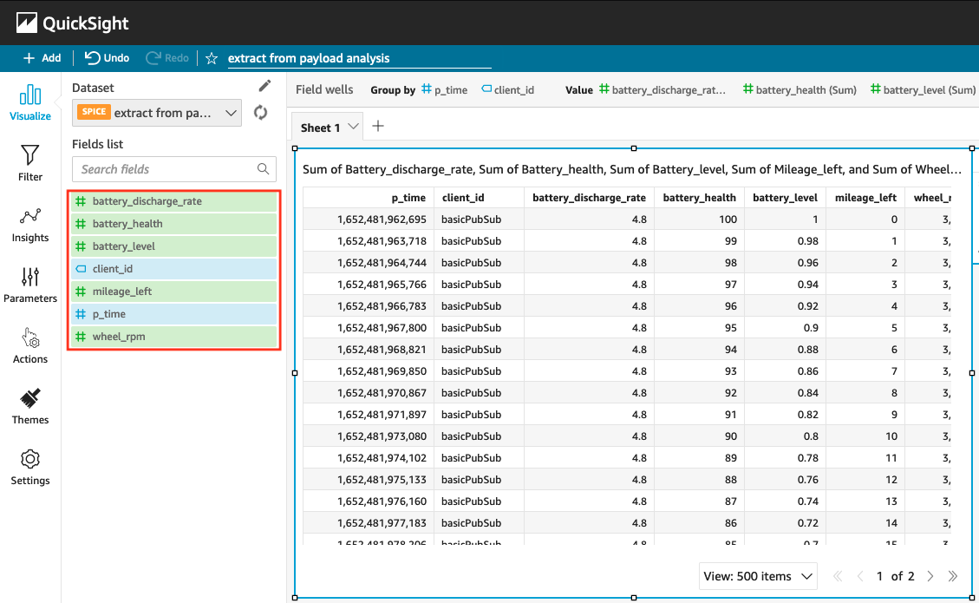Refresh the dataset with circular arrows icon

[260, 112]
